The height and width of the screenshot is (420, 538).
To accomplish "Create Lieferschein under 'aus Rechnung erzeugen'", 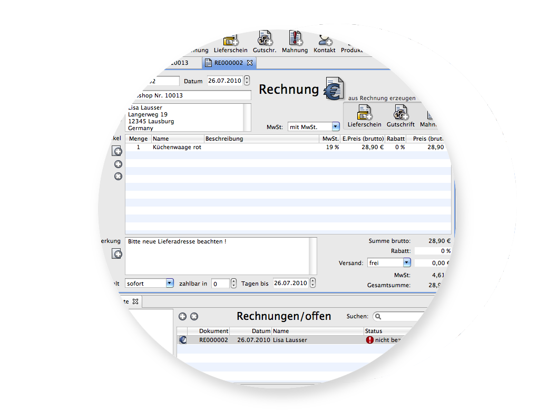I will (x=364, y=115).
